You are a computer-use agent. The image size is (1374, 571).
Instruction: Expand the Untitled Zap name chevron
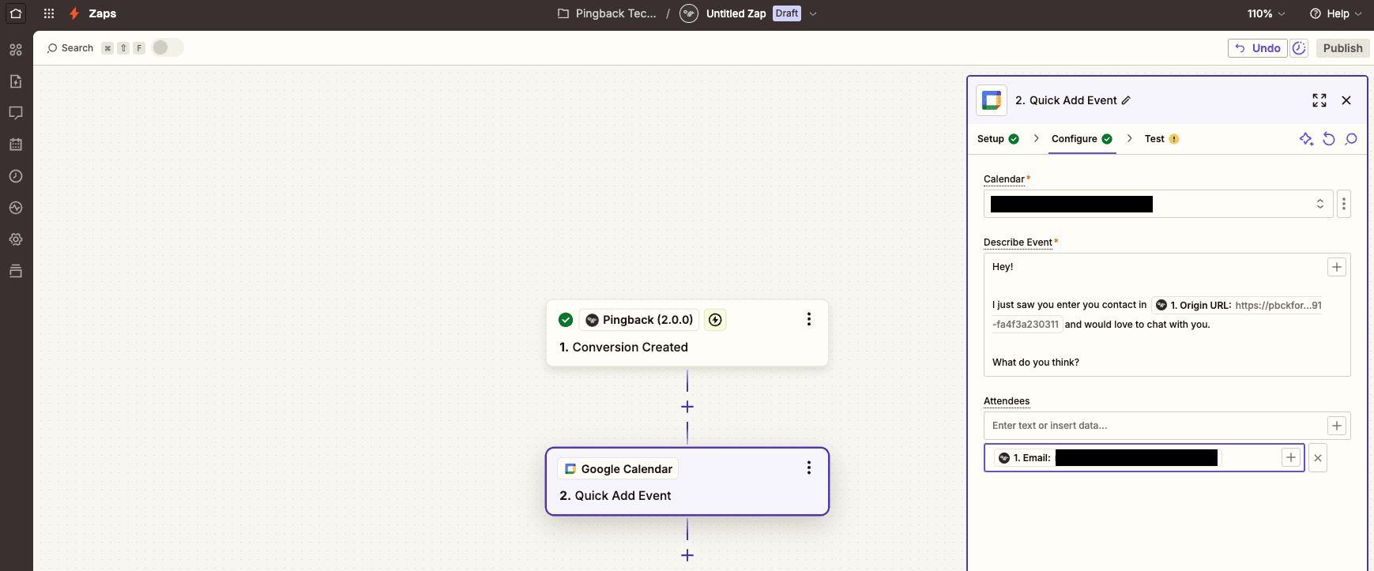[813, 13]
